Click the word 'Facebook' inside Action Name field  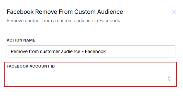point(95,51)
